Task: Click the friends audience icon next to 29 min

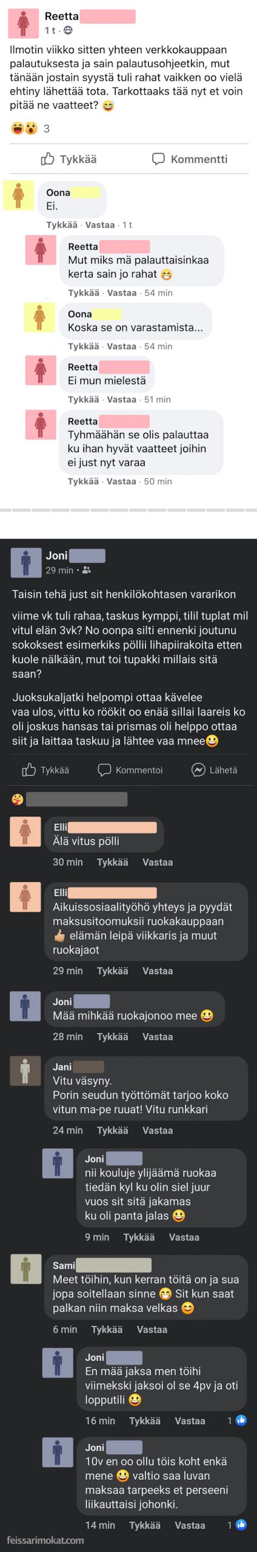Action: [x=87, y=570]
